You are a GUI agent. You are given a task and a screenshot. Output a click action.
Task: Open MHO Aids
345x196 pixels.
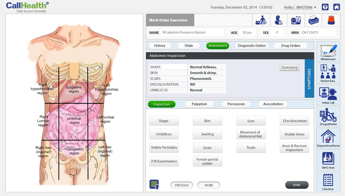click(328, 160)
